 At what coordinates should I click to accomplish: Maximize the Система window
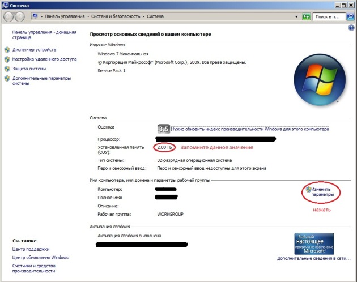pyautogui.click(x=344, y=5)
